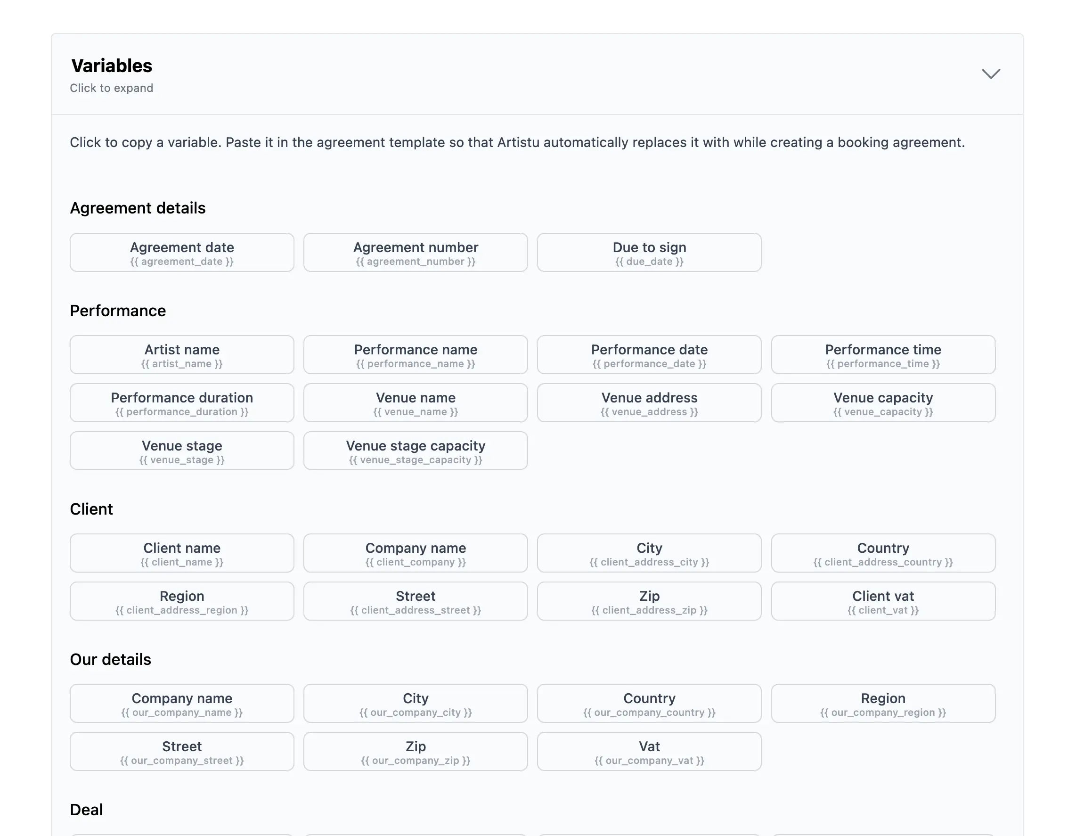Collapse the Variables panel via the chevron

(990, 74)
